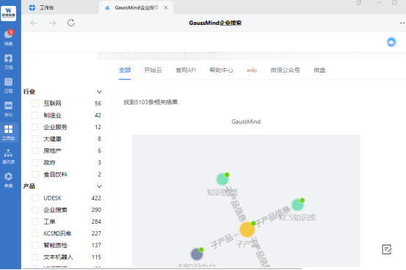The image size is (406, 270).
Task: Open the blue chat assistant avatar icon
Action: pyautogui.click(x=391, y=42)
